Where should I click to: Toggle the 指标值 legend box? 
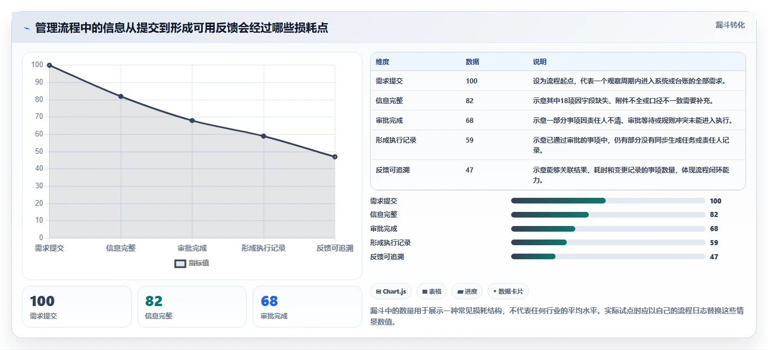180,263
